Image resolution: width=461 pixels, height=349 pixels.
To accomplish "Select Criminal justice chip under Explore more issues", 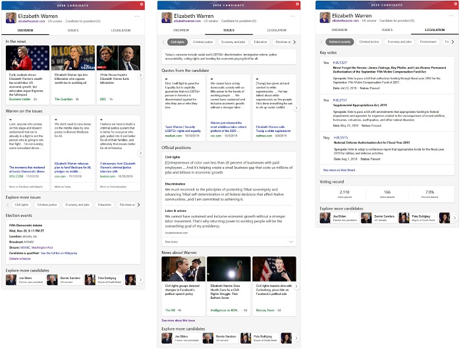I will point(47,205).
